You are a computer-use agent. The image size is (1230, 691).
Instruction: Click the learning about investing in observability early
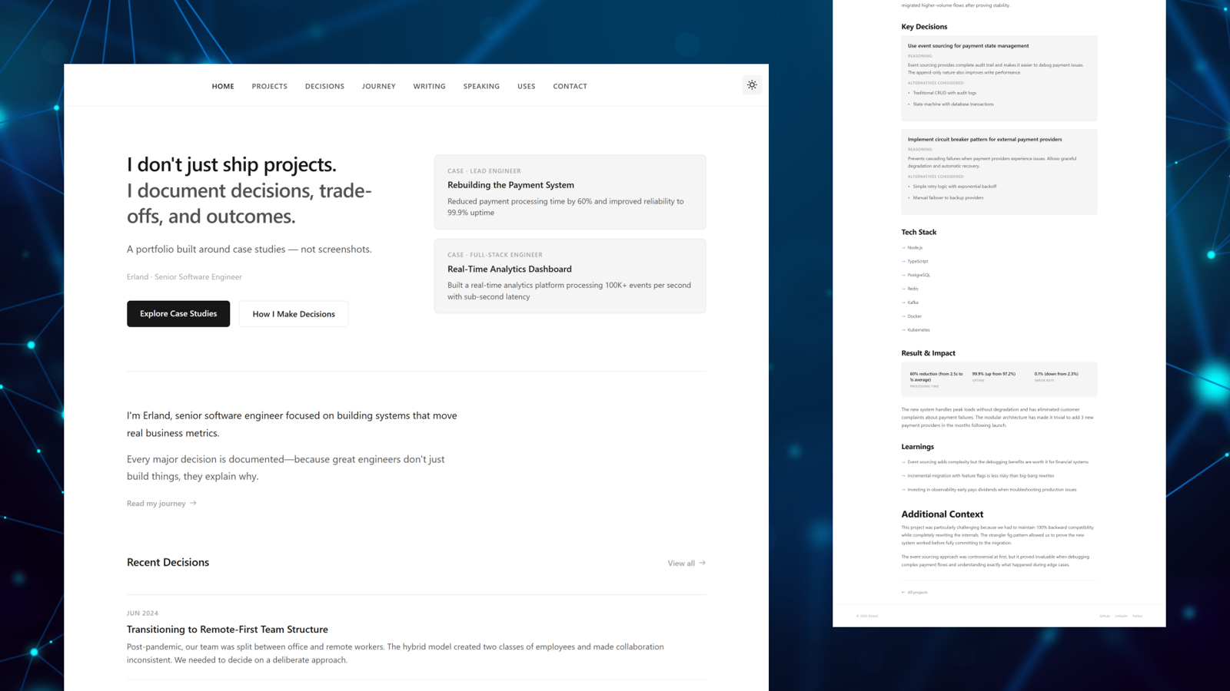point(989,490)
